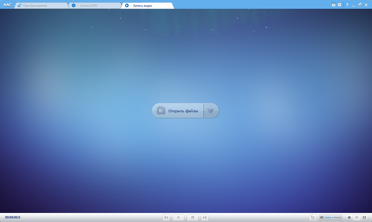372x222 pixels.
Task: Expand the Открыть файлы dropdown arrow
Action: coord(211,110)
